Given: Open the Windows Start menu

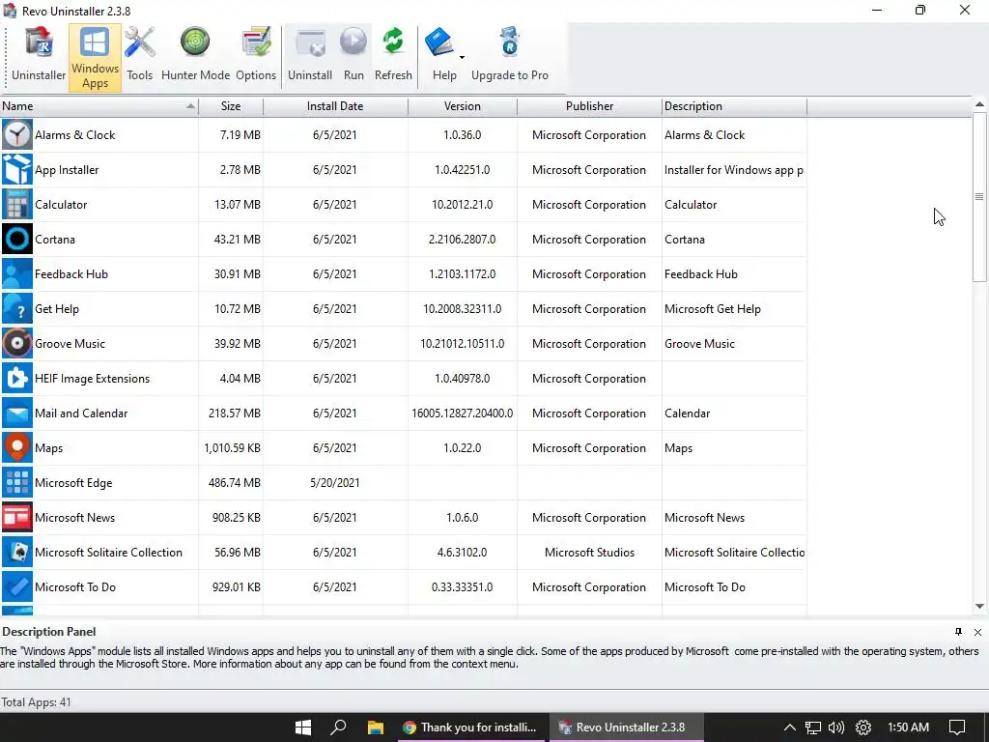Looking at the screenshot, I should click(302, 728).
